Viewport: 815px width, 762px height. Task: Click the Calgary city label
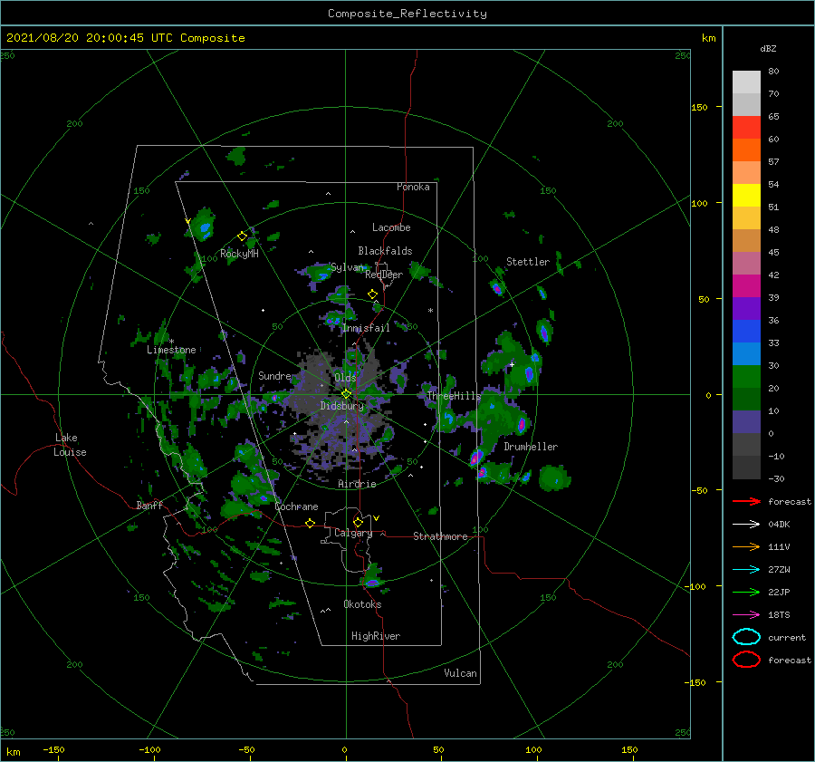pos(353,533)
